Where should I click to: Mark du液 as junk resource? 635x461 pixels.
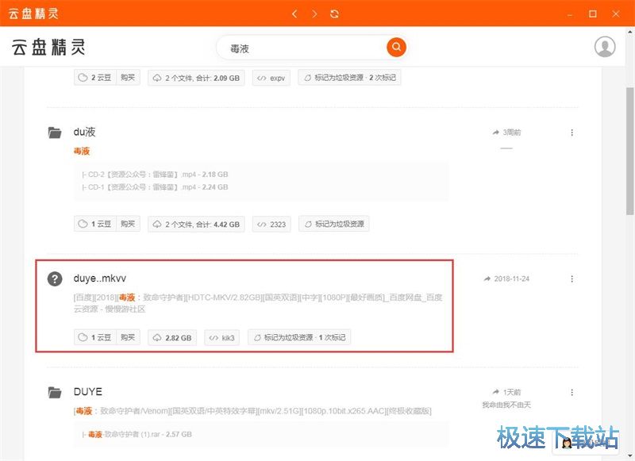(x=333, y=224)
